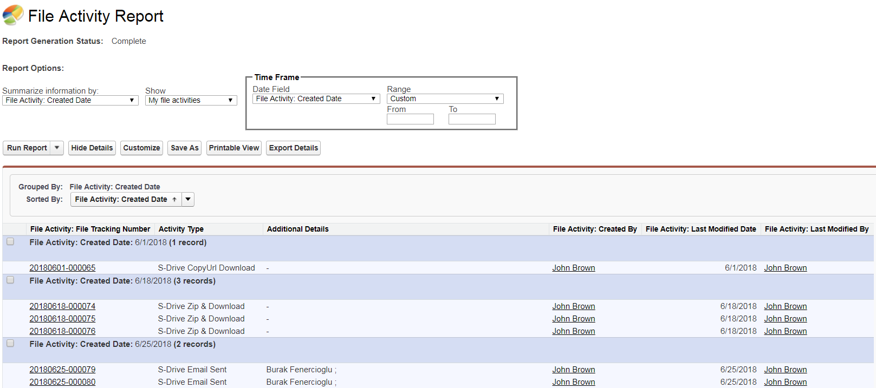Open tracking number 20180618-000076

click(62, 331)
